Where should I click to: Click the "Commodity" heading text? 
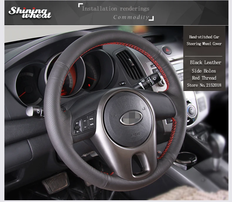(x=131, y=17)
